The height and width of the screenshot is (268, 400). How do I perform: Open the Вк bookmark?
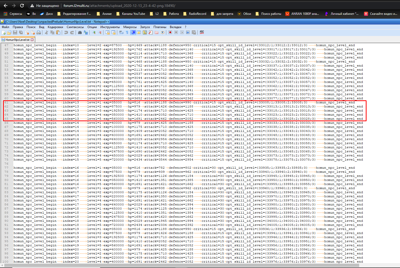click(x=31, y=14)
